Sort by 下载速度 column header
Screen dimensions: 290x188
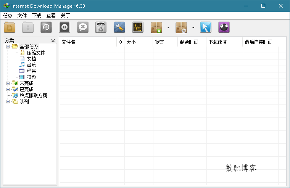(224, 42)
